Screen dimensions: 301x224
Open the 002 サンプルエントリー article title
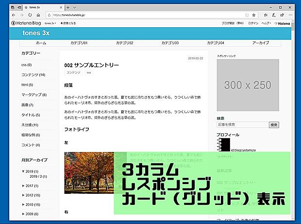91,65
